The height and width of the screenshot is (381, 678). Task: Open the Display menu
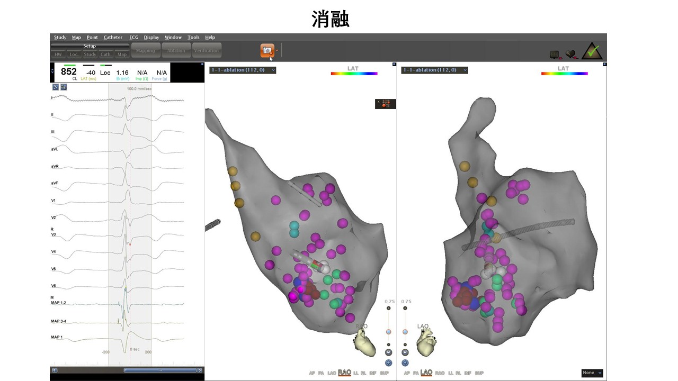point(151,38)
